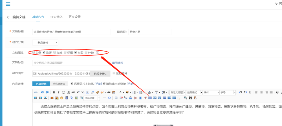
Task: Open the 代码语言 dropdown
Action: click(92, 98)
